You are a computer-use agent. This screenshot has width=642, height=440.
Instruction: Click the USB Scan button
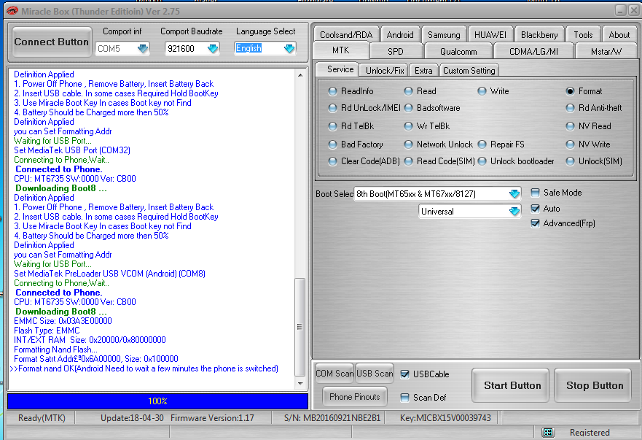(x=375, y=373)
